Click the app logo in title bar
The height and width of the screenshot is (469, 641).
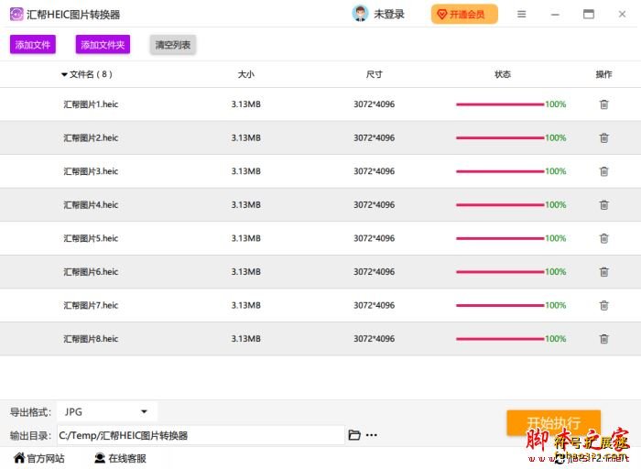click(x=16, y=15)
